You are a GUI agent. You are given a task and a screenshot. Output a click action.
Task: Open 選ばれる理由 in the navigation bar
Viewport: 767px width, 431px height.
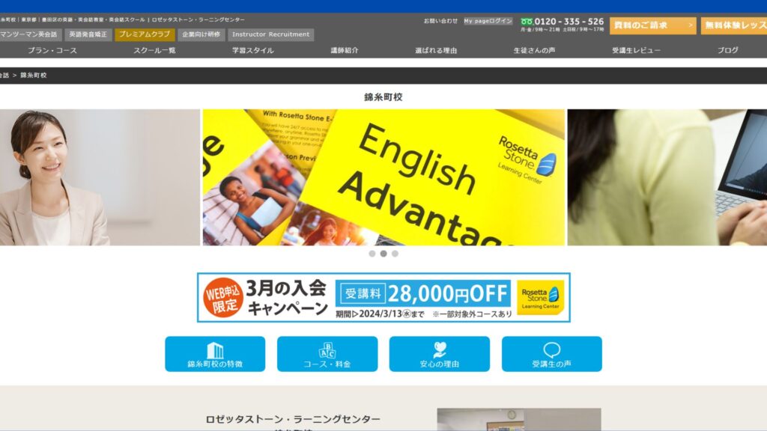[436, 50]
